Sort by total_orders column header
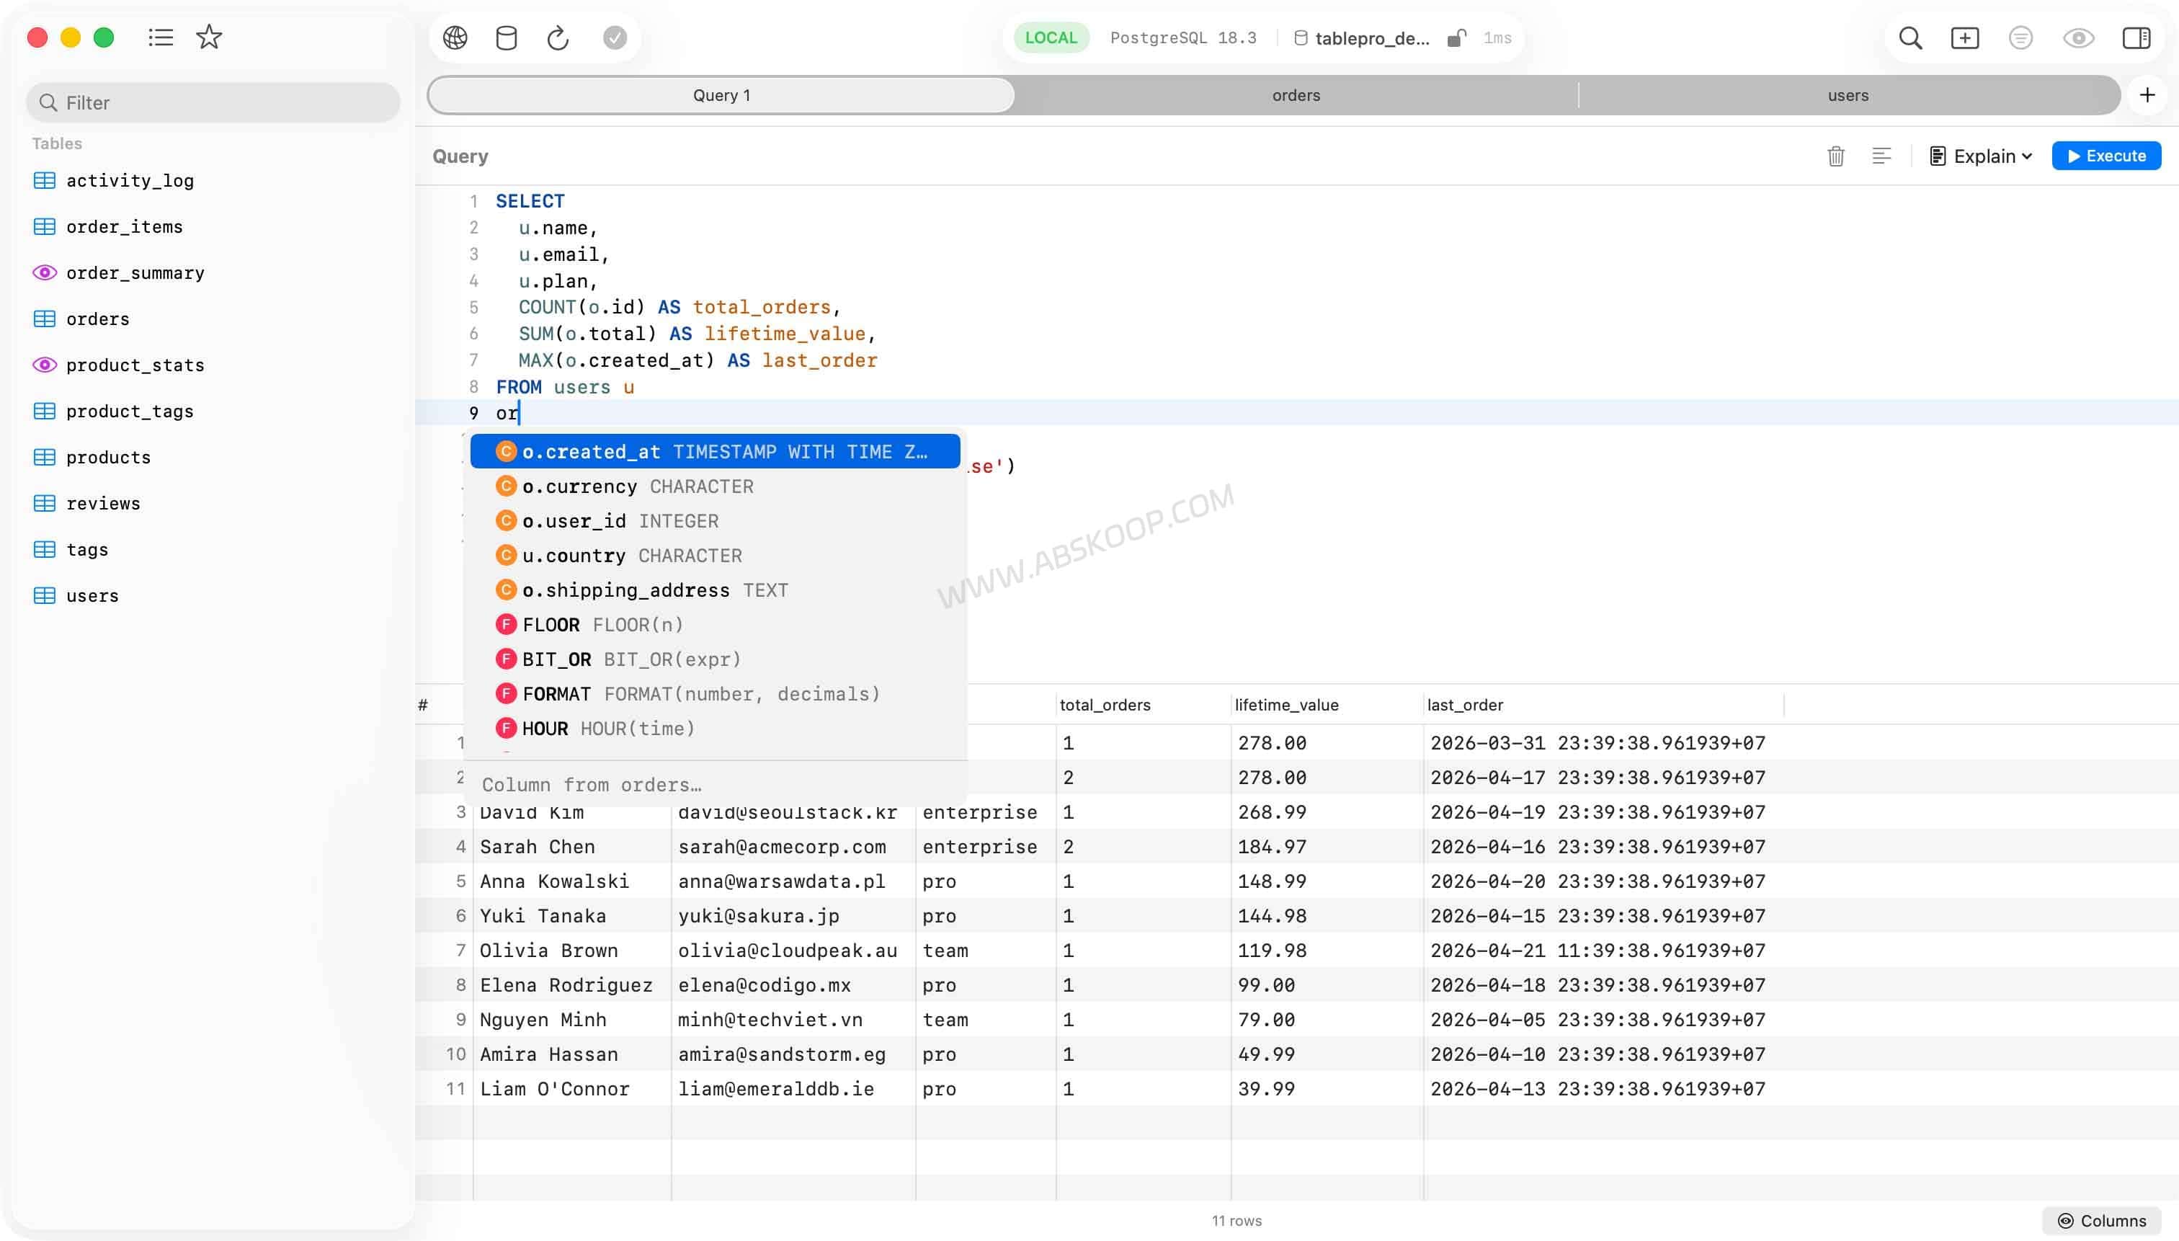Viewport: 2179px width, 1241px height. (x=1143, y=705)
